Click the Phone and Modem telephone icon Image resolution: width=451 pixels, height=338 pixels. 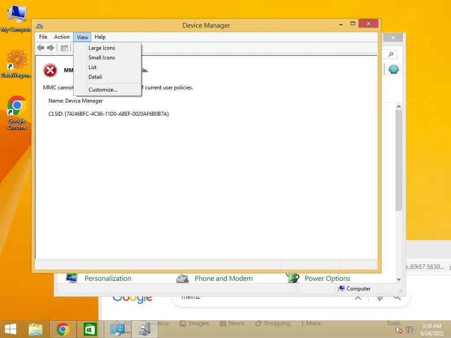point(183,279)
